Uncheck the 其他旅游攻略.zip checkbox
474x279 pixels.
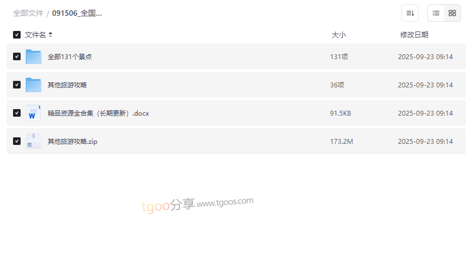coord(17,141)
